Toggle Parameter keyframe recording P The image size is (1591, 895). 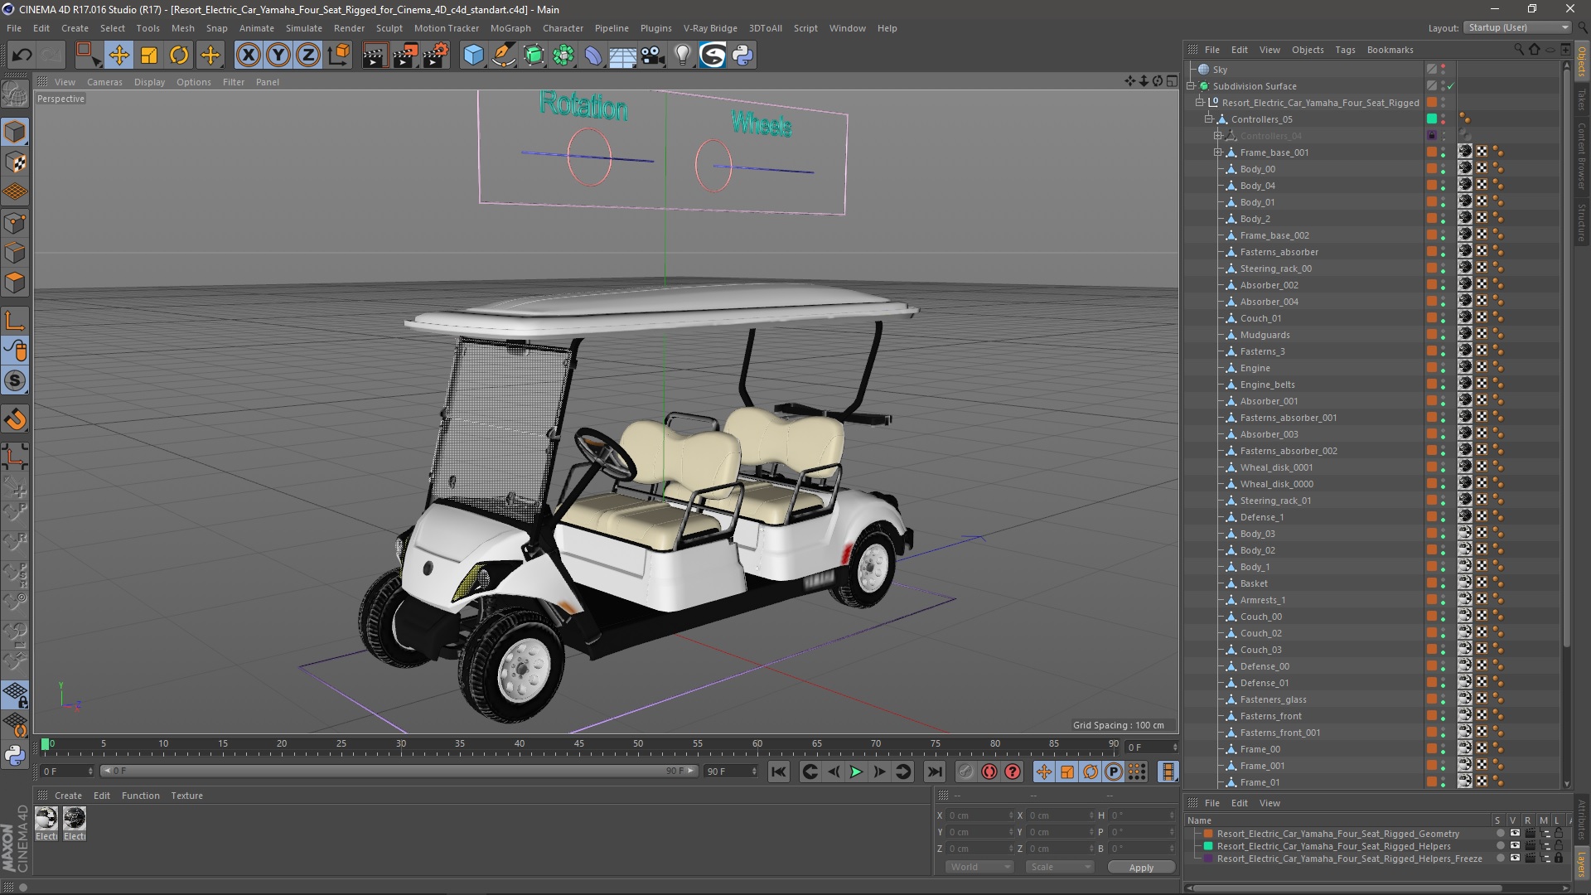[x=1114, y=772]
